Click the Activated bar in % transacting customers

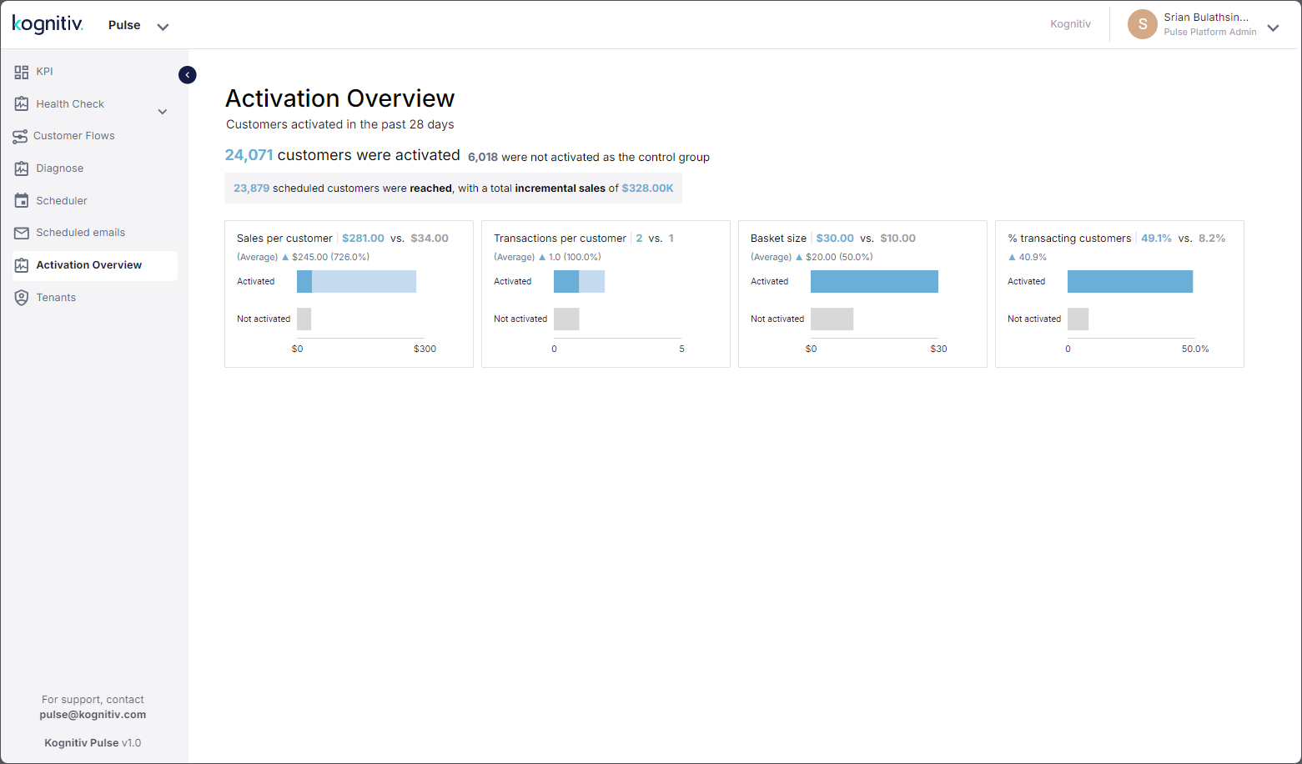(x=1130, y=281)
